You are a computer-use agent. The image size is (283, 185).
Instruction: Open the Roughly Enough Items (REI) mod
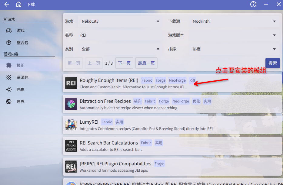point(109,80)
